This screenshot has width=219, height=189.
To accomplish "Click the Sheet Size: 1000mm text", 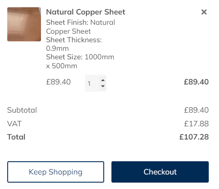I will tap(80, 57).
